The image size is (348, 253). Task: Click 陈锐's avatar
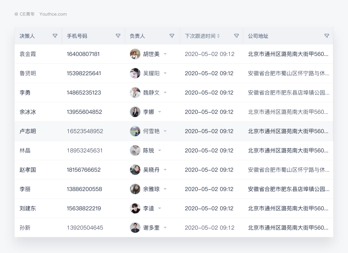point(135,150)
